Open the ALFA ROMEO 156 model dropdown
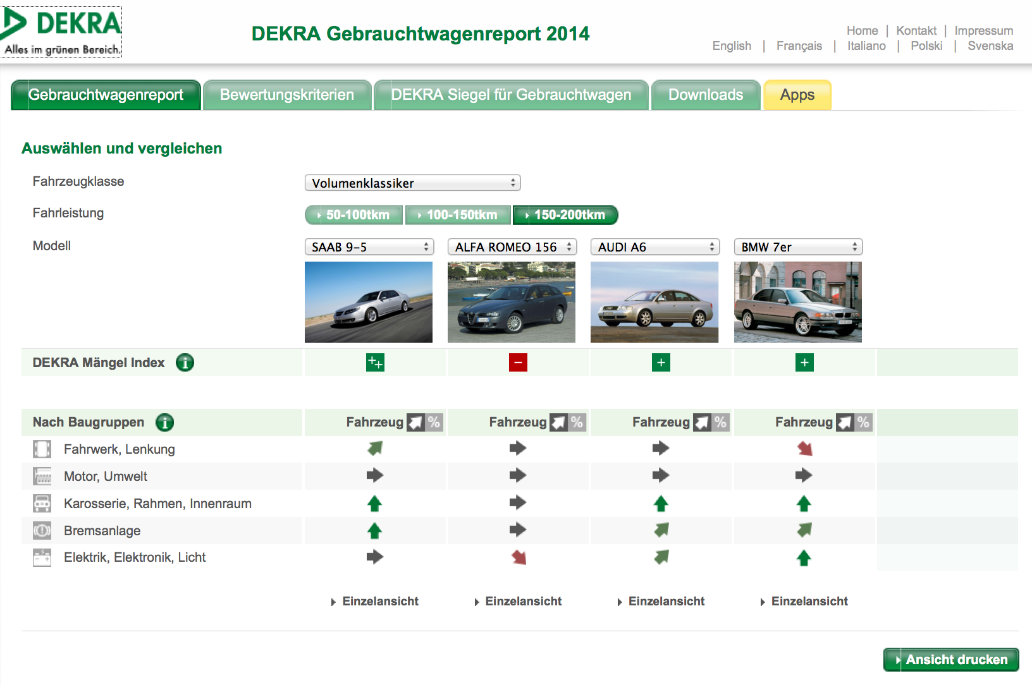This screenshot has width=1032, height=685. click(512, 247)
